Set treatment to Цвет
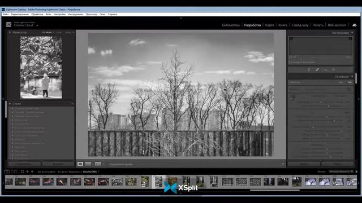 click(341, 82)
